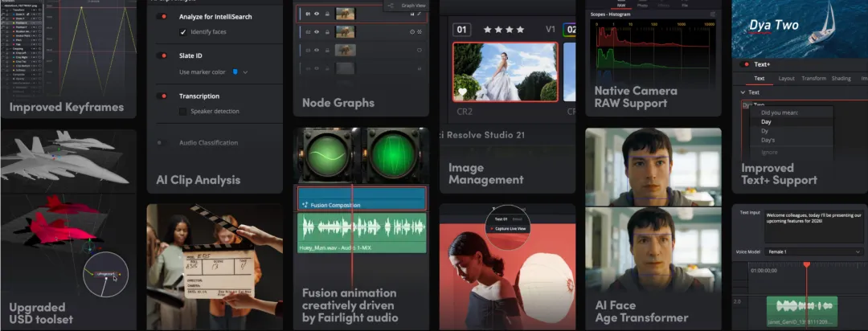868x331 pixels.
Task: Click the Dya Two title on the sailboat viewer
Action: coord(774,26)
